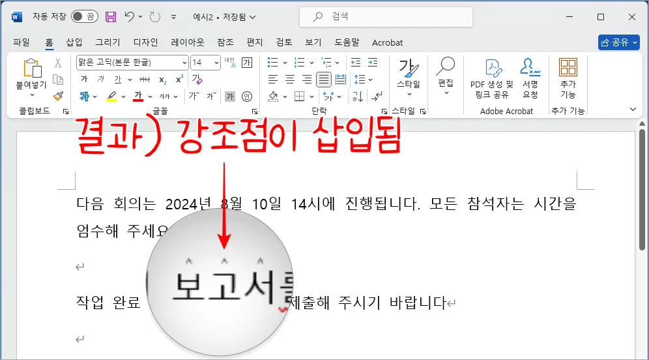Click the Redo icon
Image resolution: width=649 pixels, height=360 pixels.
155,16
